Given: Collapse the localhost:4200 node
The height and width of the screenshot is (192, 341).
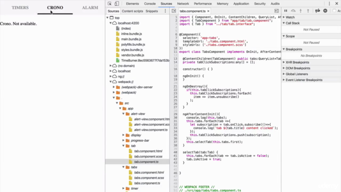Looking at the screenshot, I should point(110,23).
